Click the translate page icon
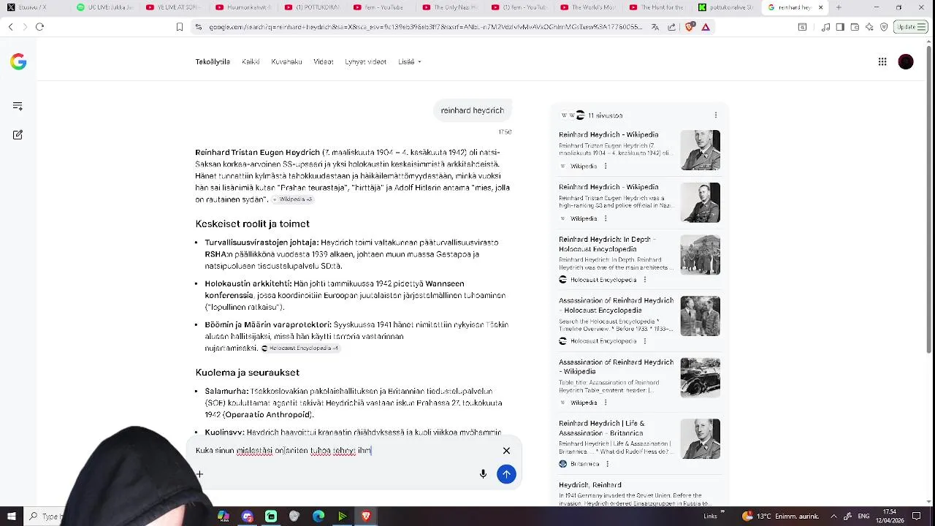The image size is (935, 526). (655, 27)
